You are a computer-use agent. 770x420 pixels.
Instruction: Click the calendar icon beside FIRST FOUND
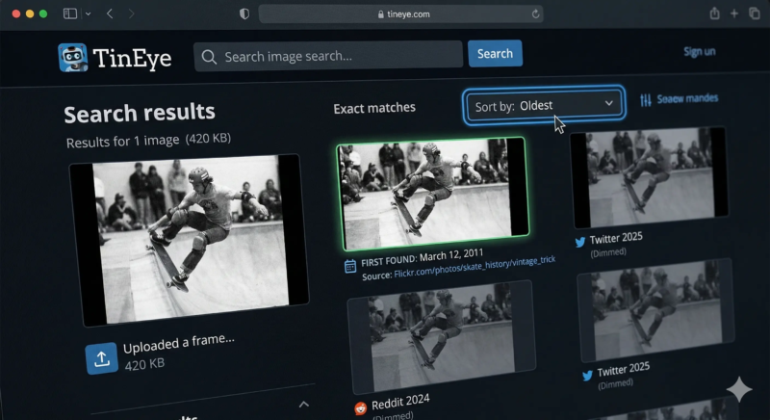(x=350, y=266)
